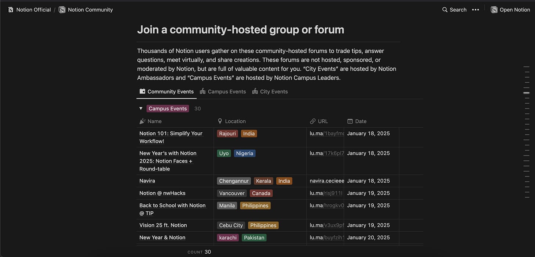
Task: Click the Notion Official logo icon
Action: click(11, 10)
